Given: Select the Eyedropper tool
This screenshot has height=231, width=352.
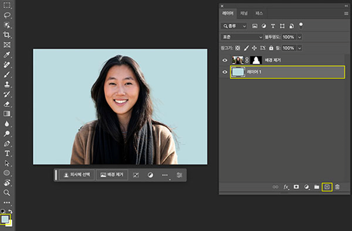Looking at the screenshot, I should (7, 55).
